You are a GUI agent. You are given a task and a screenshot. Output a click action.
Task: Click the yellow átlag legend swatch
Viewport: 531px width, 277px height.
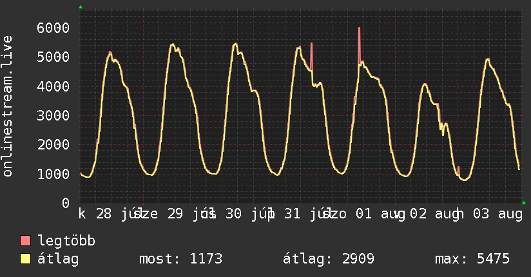[25, 258]
